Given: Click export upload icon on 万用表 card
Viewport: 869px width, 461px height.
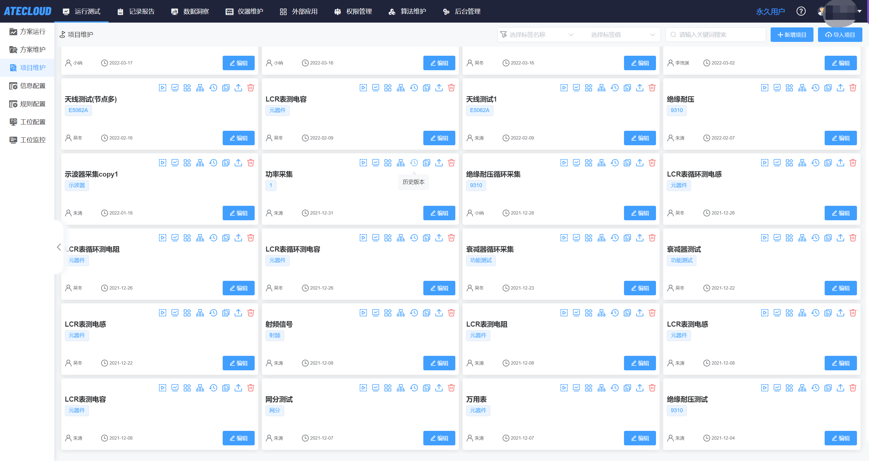Looking at the screenshot, I should pyautogui.click(x=639, y=388).
